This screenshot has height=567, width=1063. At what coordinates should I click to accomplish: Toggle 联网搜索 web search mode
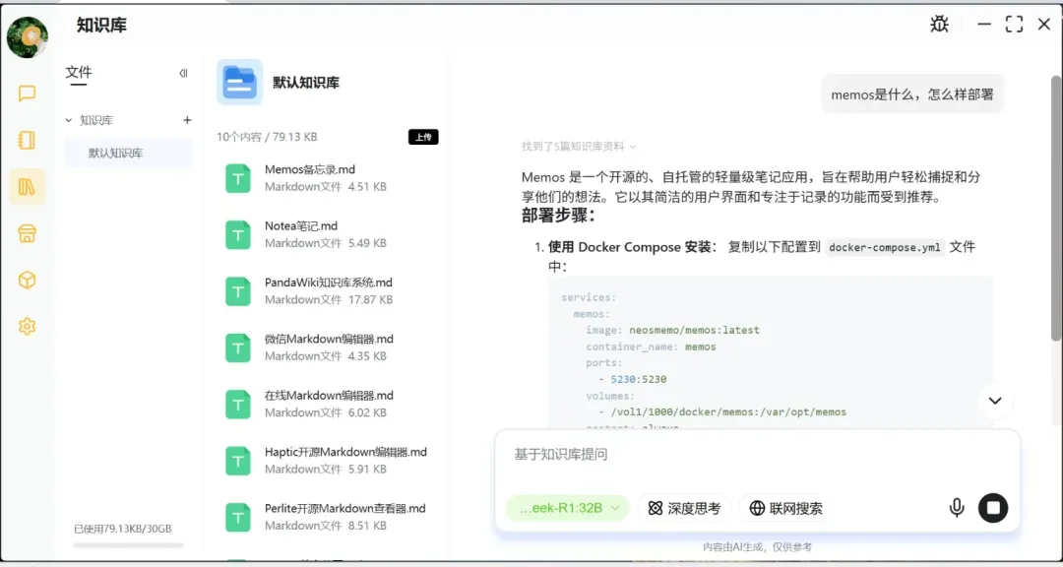point(785,508)
